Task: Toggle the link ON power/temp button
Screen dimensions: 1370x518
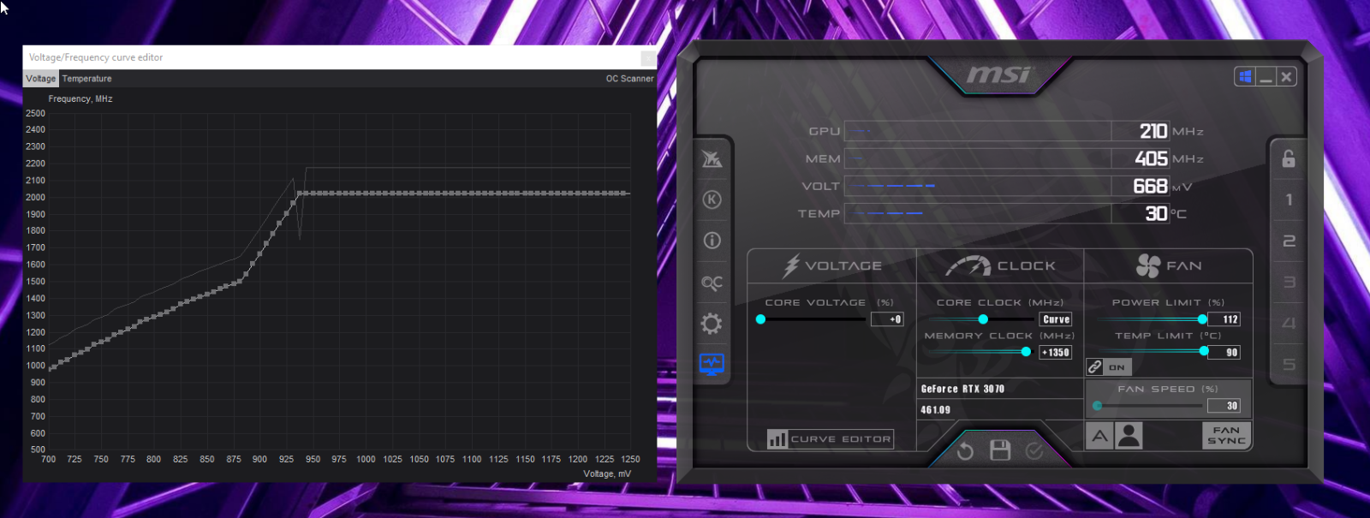Action: click(1109, 366)
